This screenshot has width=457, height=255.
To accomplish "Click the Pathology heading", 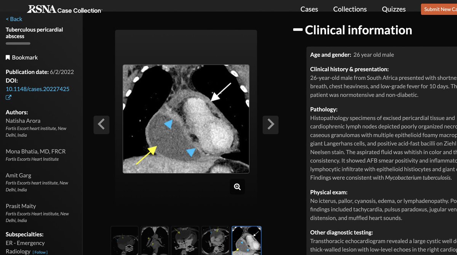I will coord(324,109).
